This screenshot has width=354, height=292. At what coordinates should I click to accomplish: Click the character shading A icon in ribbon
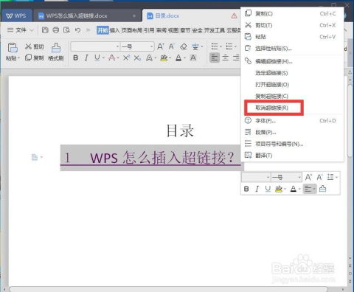click(193, 58)
